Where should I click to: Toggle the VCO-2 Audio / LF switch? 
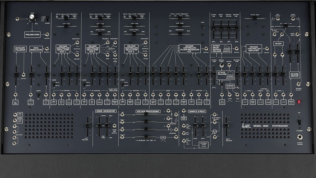click(85, 84)
